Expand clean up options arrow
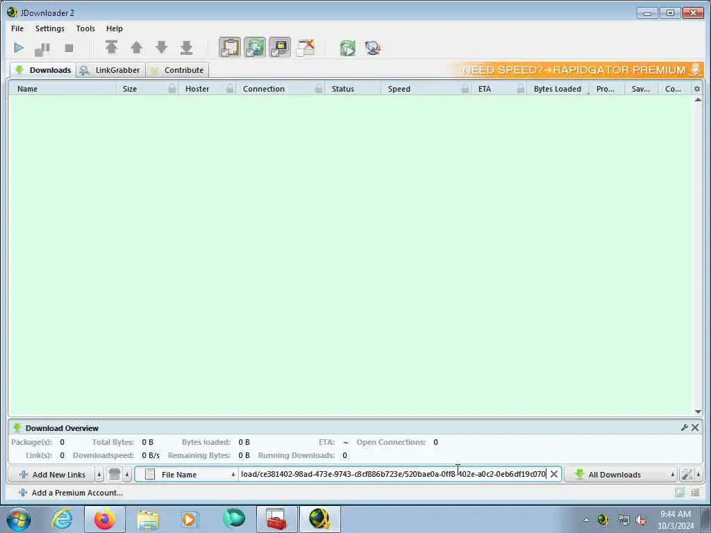Screen dimensions: 711x533 tap(128, 475)
